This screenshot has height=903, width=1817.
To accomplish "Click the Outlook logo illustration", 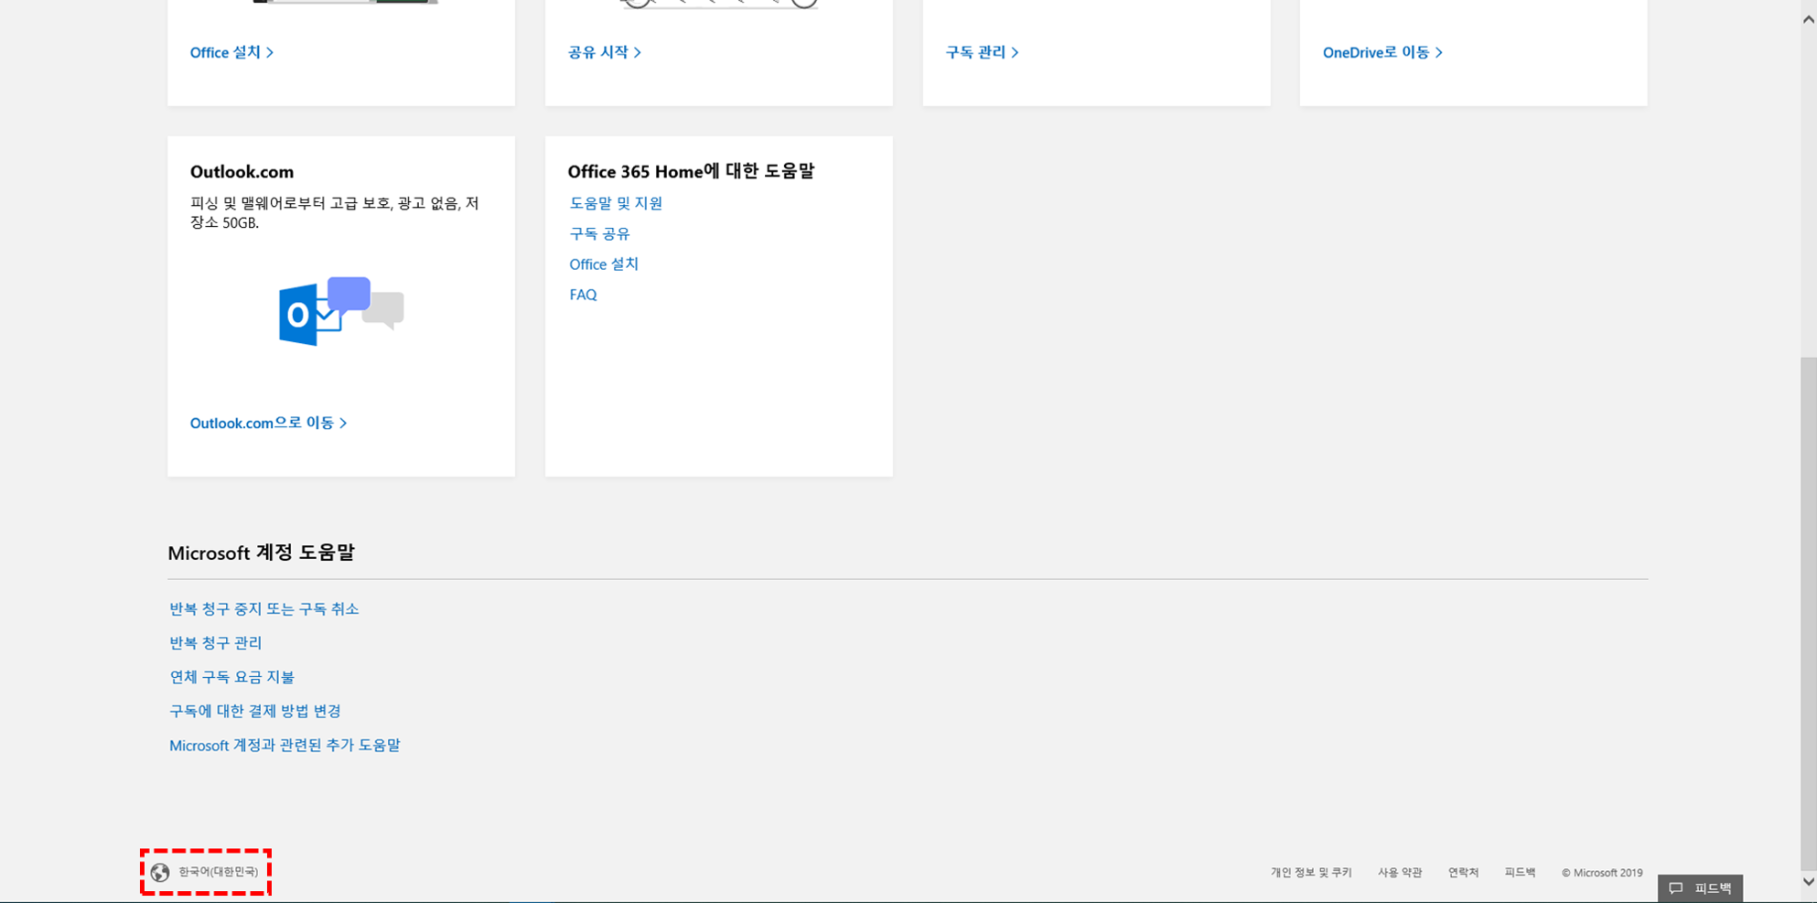I will click(x=341, y=311).
